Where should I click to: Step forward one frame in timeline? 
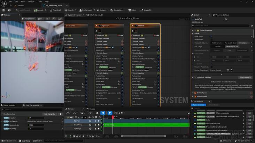pos(90,136)
